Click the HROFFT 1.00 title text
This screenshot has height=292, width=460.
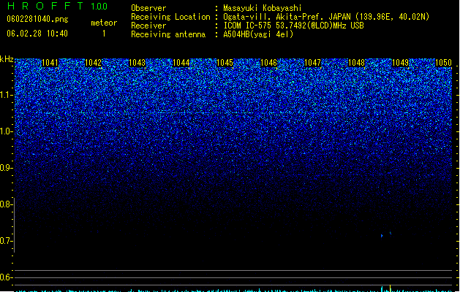point(57,6)
